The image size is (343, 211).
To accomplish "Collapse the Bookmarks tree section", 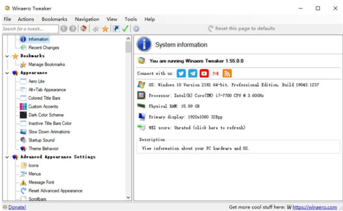I will pos(7,56).
